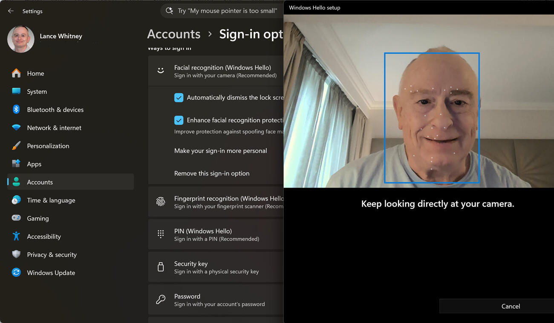The image size is (554, 323).
Task: Expand Security key sign-in option
Action: point(216,267)
